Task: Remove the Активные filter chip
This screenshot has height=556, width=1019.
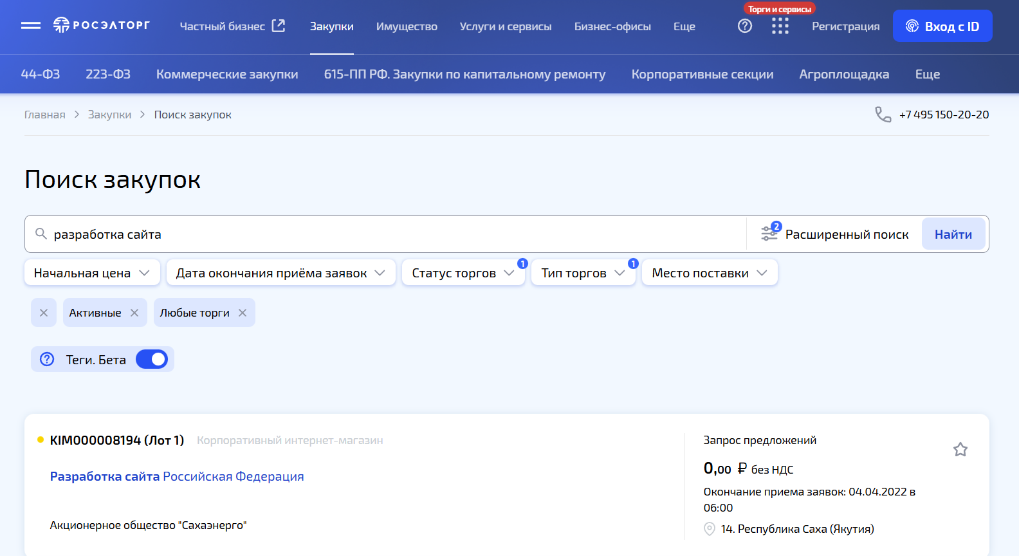Action: pos(134,313)
